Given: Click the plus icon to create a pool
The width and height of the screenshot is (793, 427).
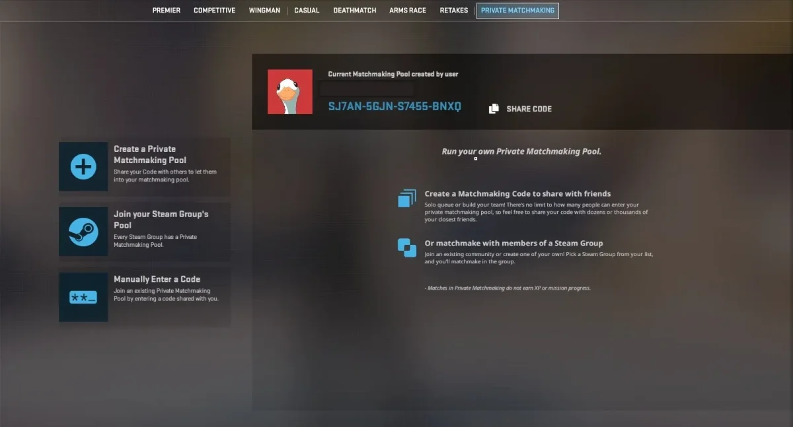Looking at the screenshot, I should coord(83,166).
